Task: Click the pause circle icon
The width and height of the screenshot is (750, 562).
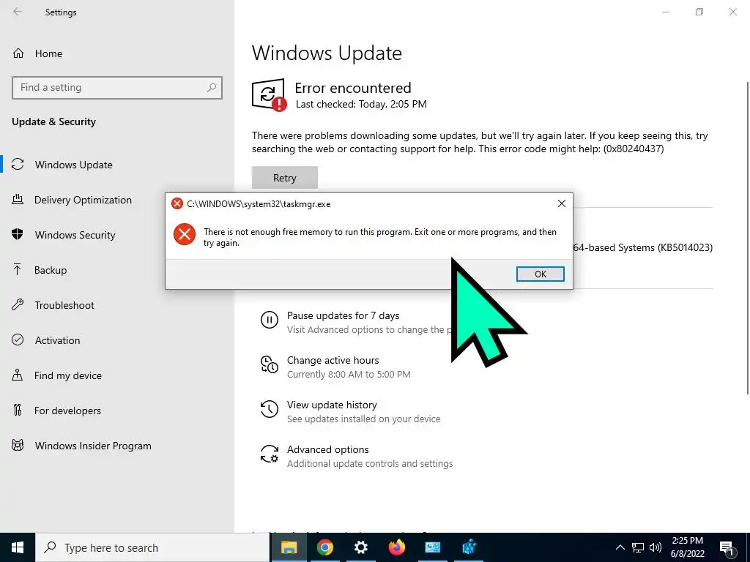Action: 270,320
